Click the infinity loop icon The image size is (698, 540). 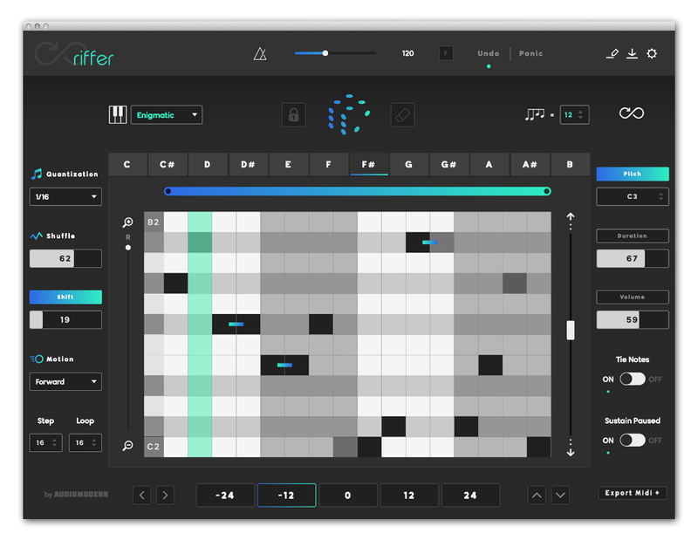[631, 113]
